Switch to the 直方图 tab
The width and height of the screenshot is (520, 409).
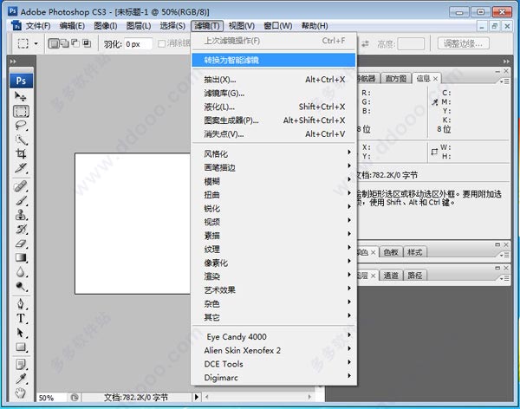coord(396,79)
